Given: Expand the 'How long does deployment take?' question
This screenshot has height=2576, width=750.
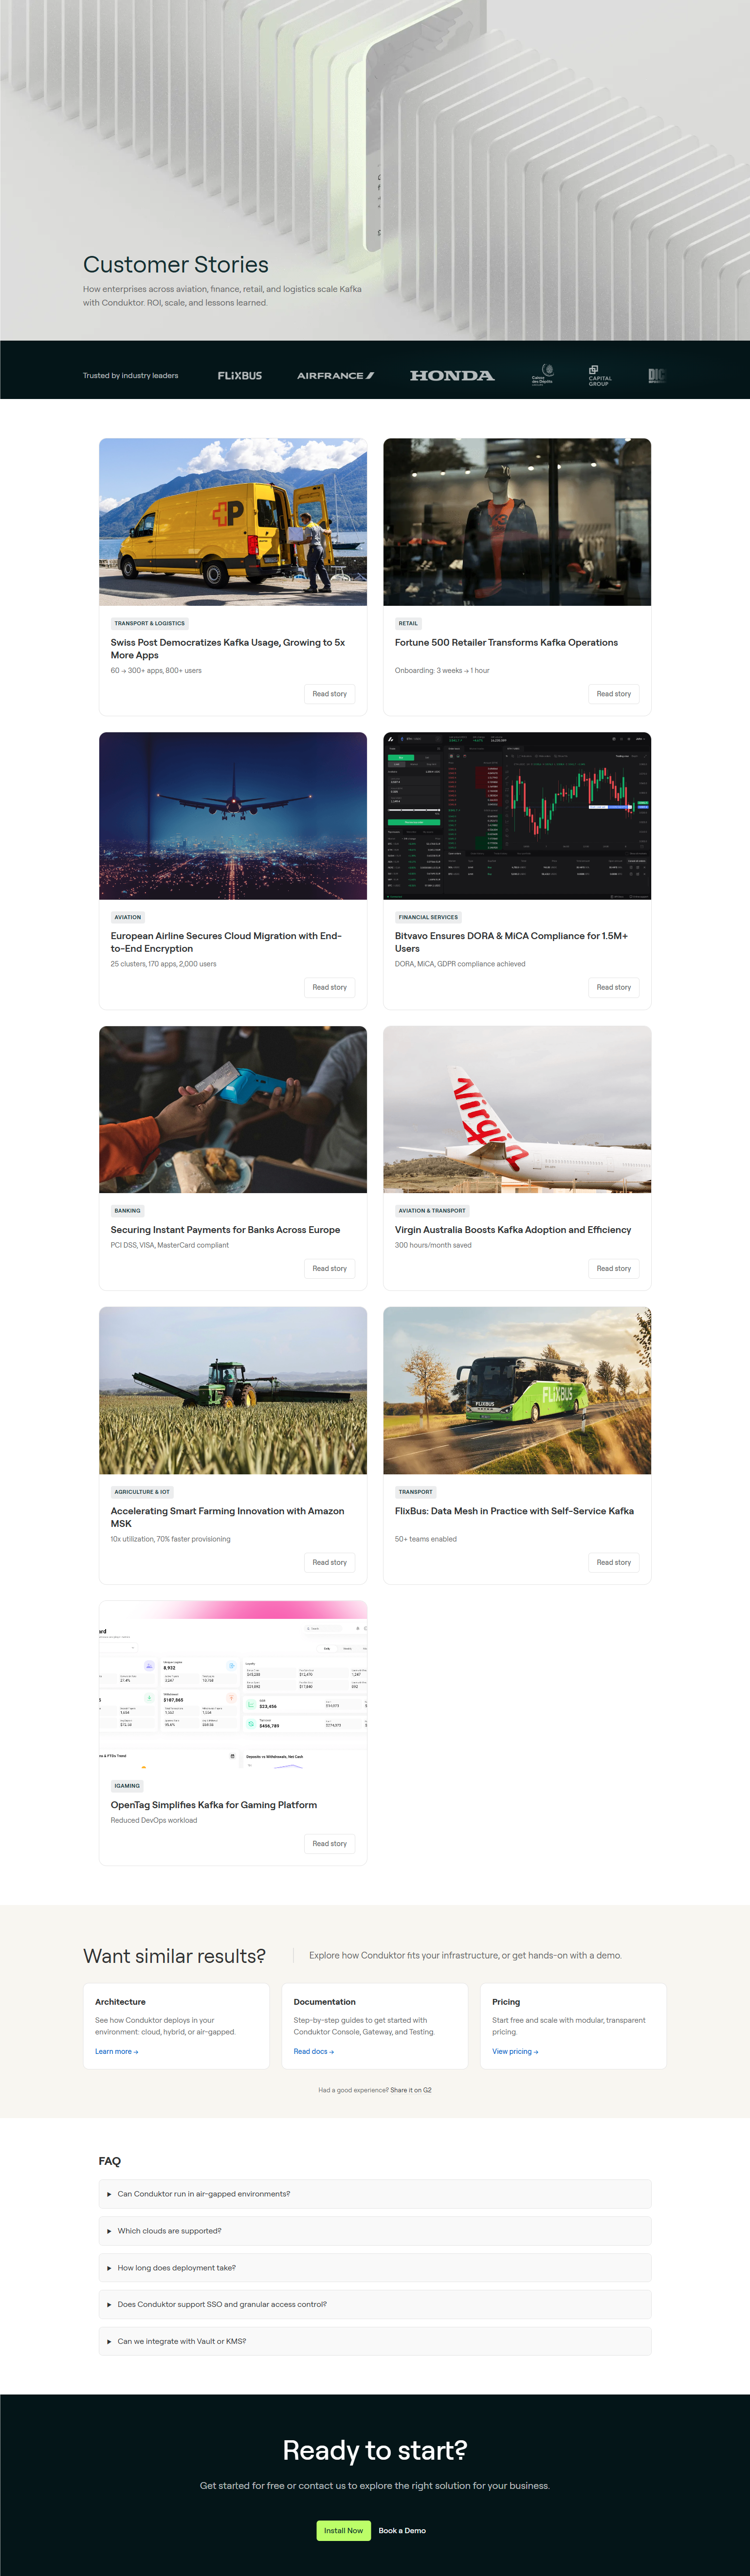Looking at the screenshot, I should [375, 2267].
